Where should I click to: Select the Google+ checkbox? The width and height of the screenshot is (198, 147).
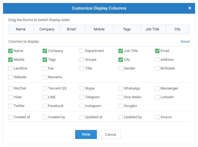[x=121, y=106]
